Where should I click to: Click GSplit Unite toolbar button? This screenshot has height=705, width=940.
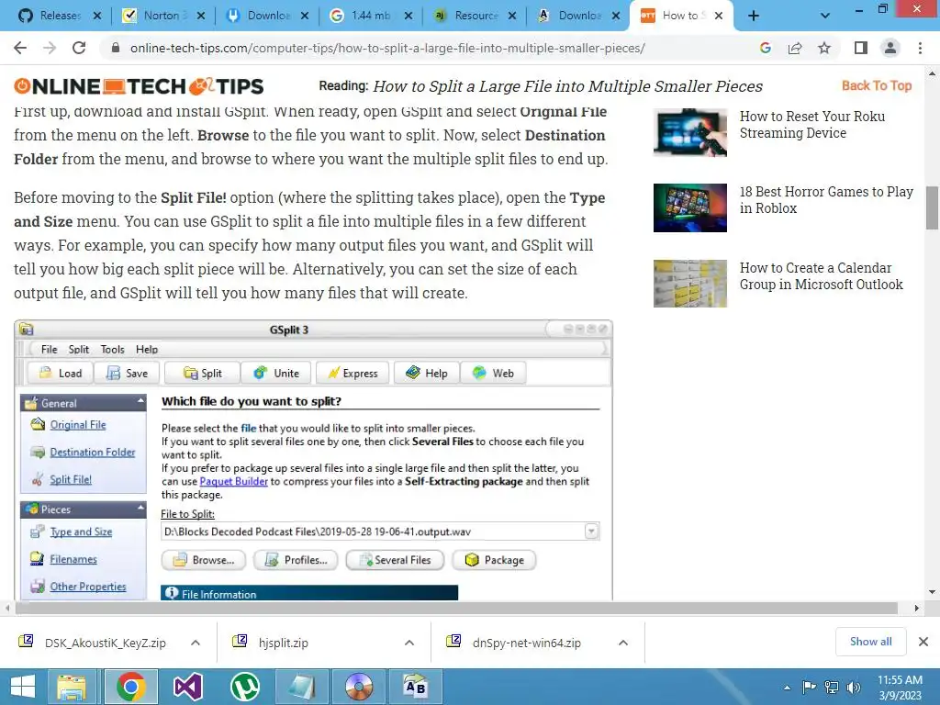[x=275, y=373]
